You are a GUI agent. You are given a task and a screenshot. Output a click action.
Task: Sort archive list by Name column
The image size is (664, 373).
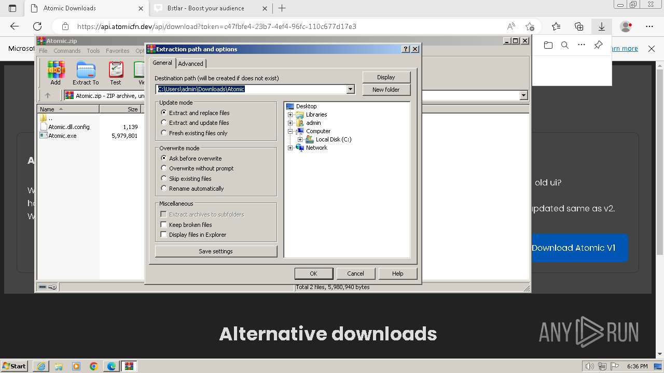pos(68,109)
